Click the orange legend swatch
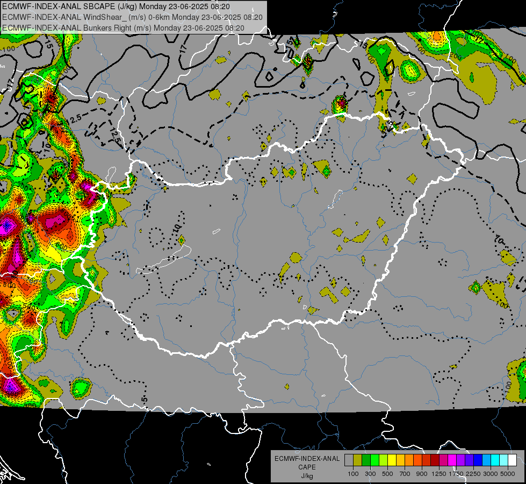This screenshot has width=526, height=484. tap(409, 460)
